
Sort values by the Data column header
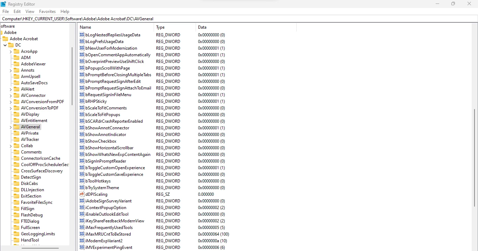(x=246, y=27)
